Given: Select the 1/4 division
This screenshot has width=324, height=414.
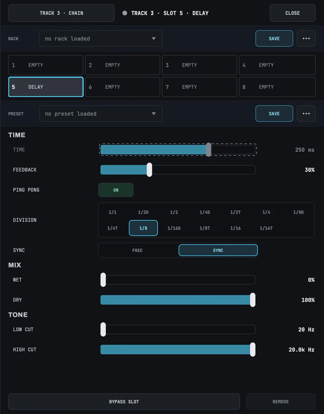Looking at the screenshot, I should pos(266,212).
